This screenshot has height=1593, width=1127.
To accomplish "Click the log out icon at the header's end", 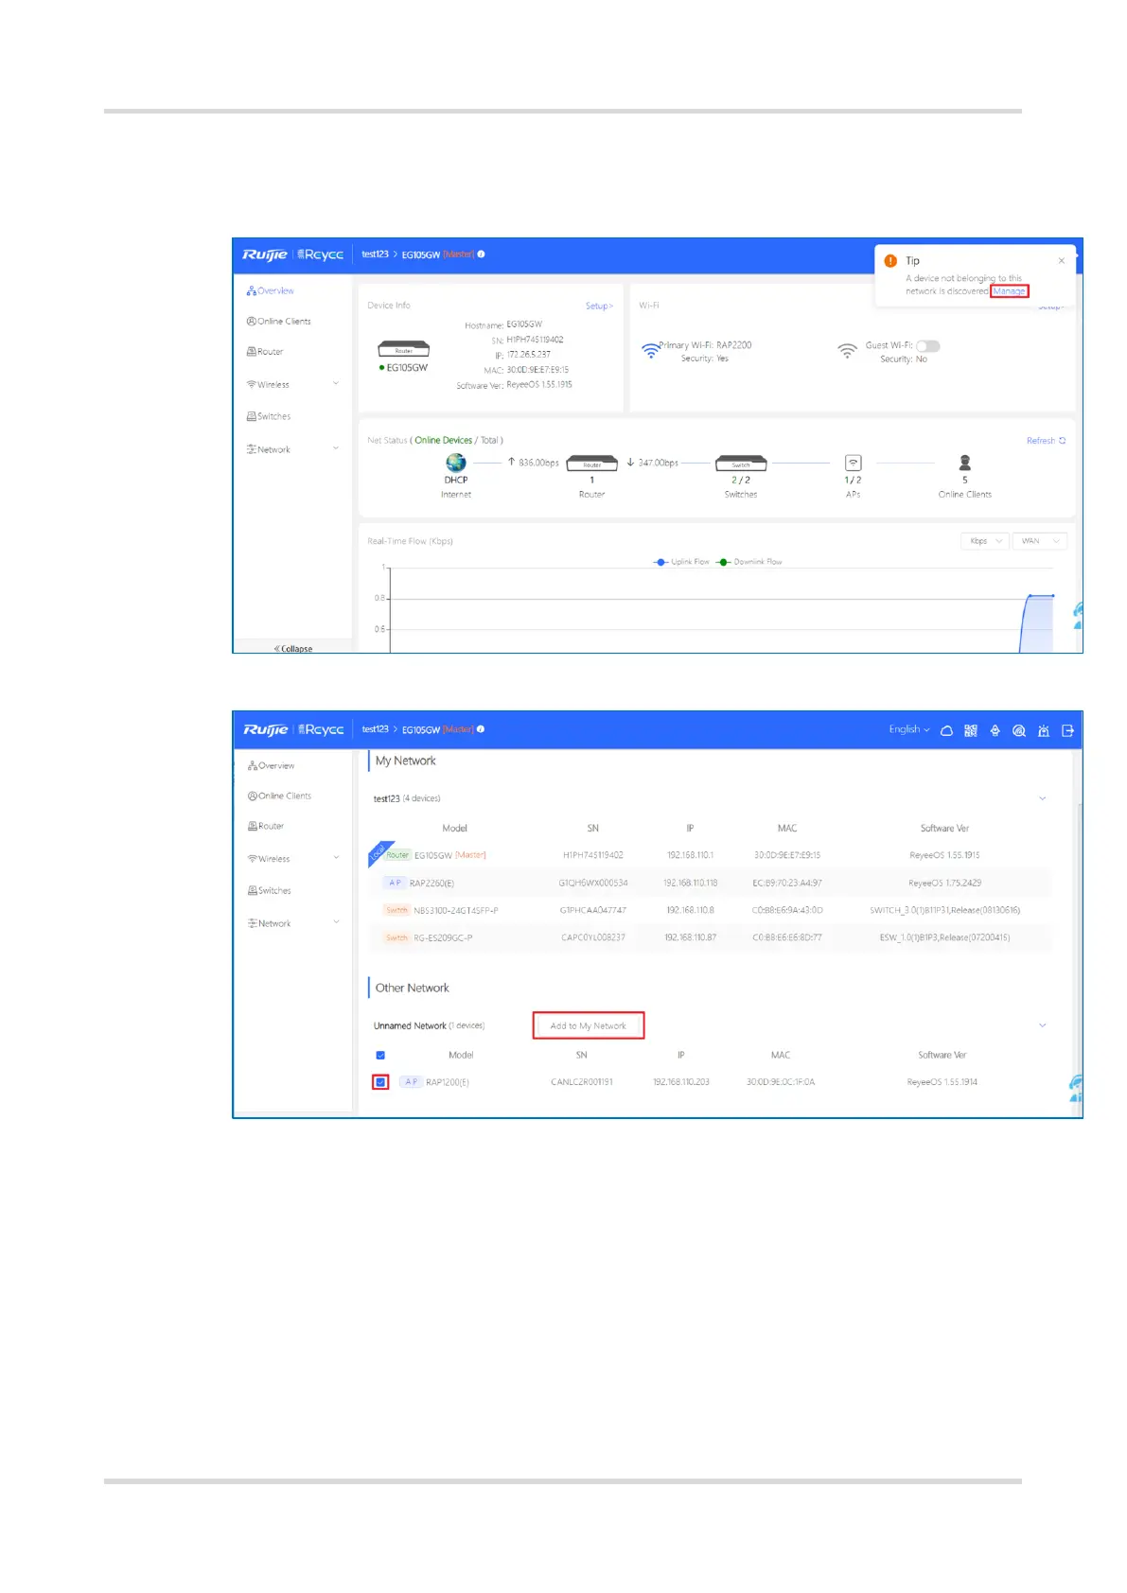I will (1068, 730).
